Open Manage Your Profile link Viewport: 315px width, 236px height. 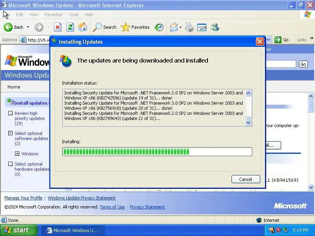pyautogui.click(x=23, y=198)
